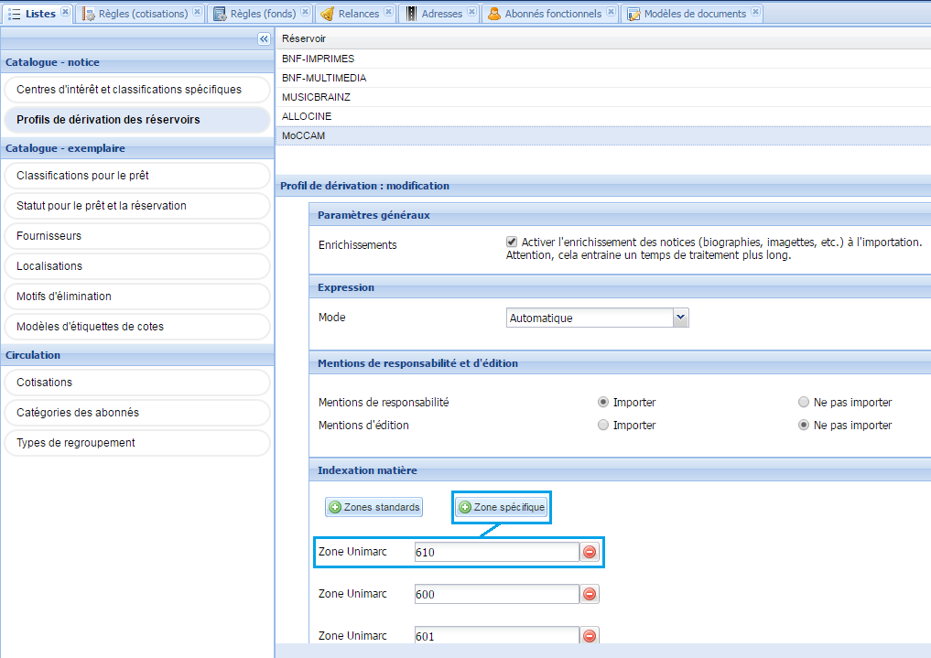Select Importer for Mentions d'édition

[x=602, y=425]
